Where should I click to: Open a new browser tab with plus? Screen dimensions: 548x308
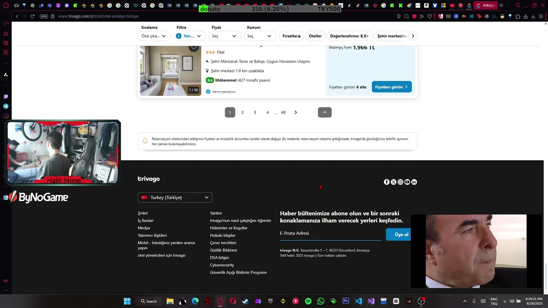(x=501, y=6)
